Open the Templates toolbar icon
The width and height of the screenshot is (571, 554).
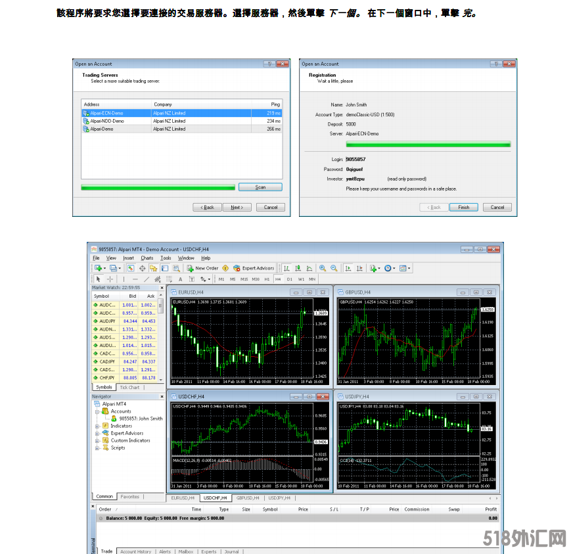click(403, 268)
